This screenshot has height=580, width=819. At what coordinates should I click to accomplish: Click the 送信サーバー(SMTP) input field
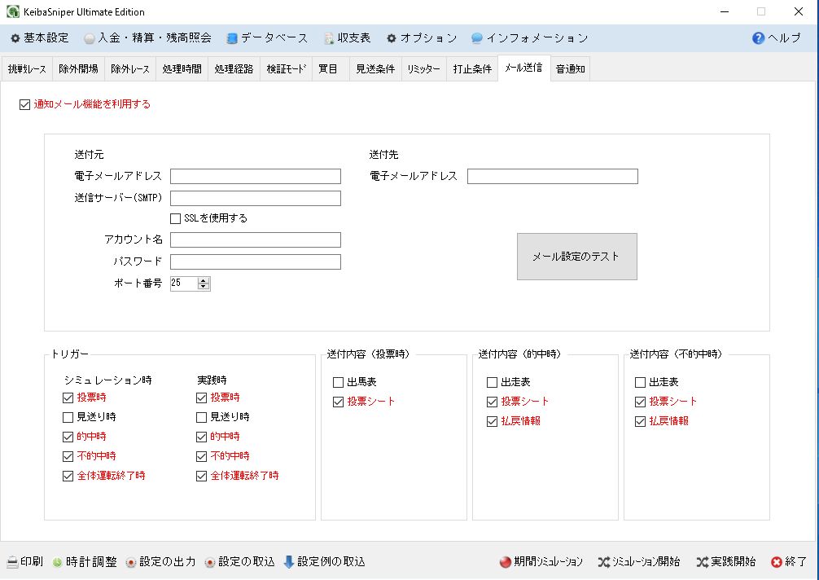point(256,198)
